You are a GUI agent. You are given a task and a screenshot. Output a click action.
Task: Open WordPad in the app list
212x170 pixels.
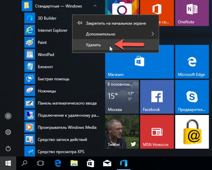coord(47,54)
